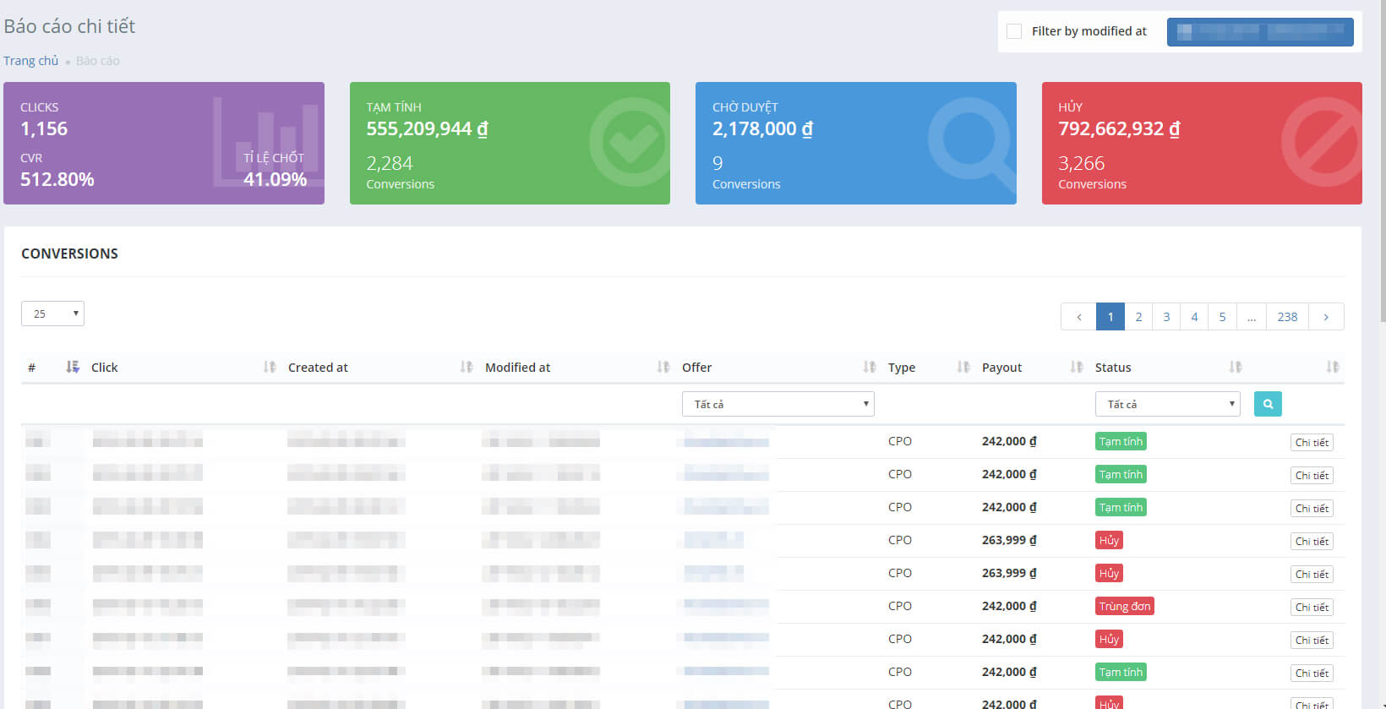The width and height of the screenshot is (1386, 709).
Task: Click the checkmark icon on Tạm tính card
Action: pos(630,142)
